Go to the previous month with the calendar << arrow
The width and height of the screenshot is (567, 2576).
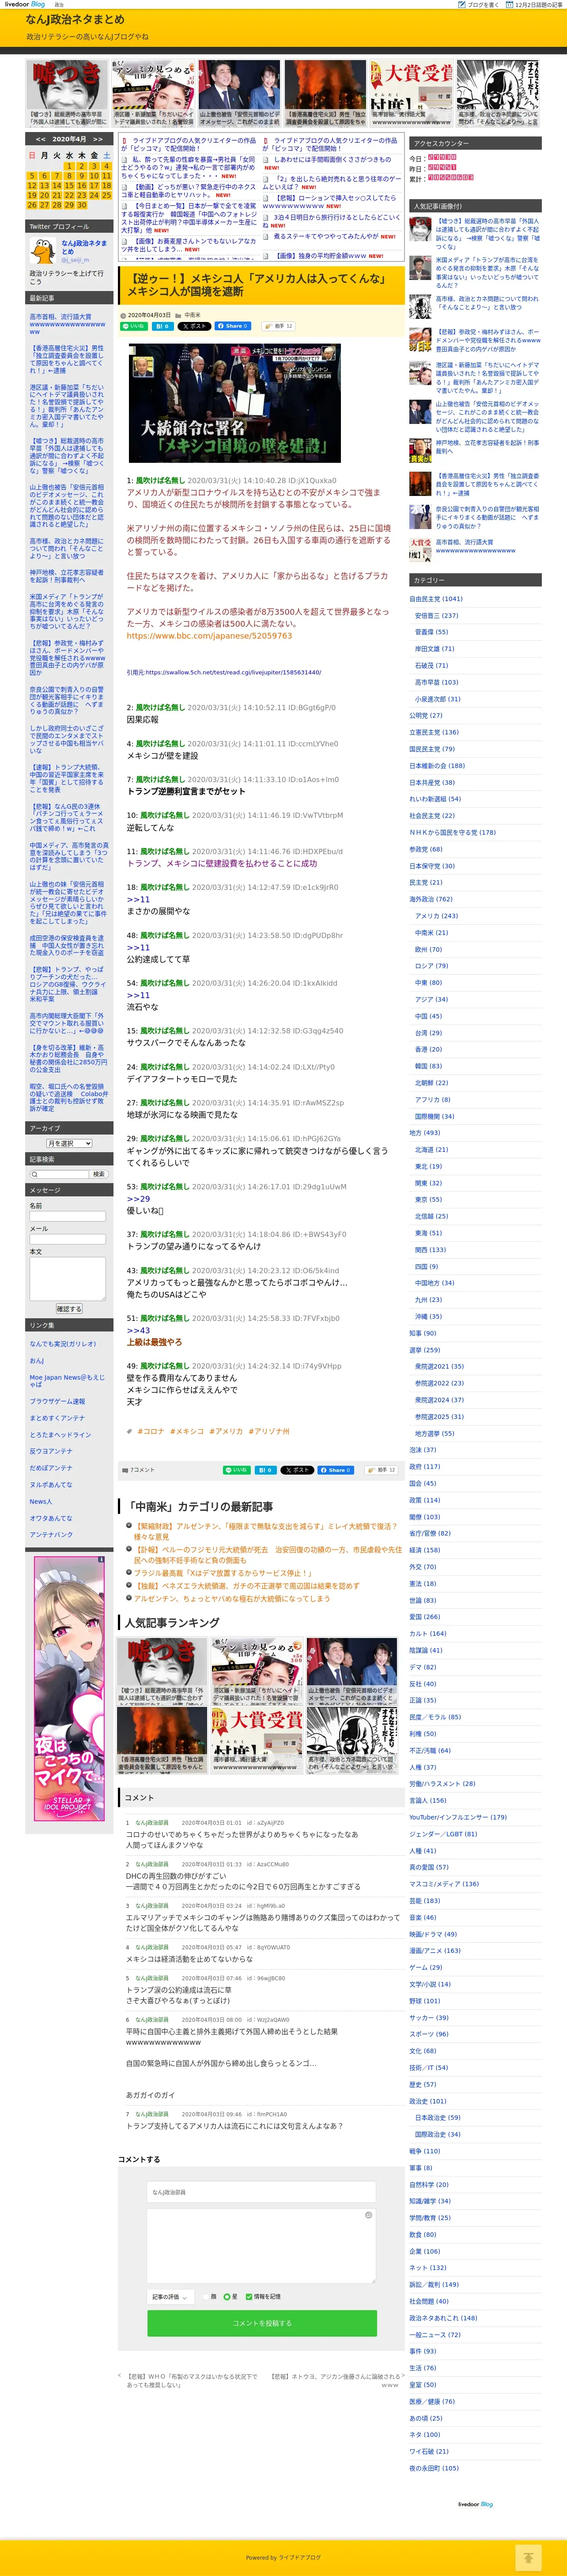(x=40, y=139)
